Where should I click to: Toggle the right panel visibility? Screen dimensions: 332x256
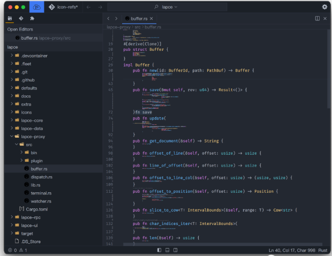[x=175, y=250]
